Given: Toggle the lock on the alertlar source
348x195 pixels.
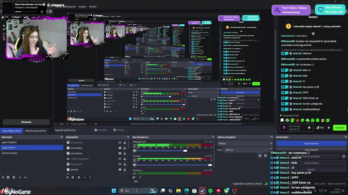Looking at the screenshot, I should (125, 170).
